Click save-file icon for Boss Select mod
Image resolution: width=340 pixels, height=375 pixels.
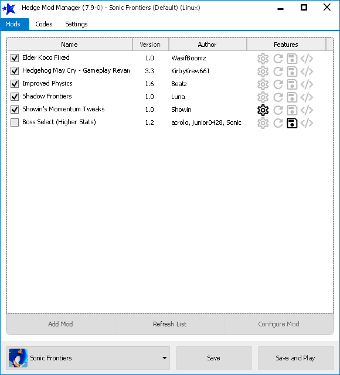coord(292,123)
